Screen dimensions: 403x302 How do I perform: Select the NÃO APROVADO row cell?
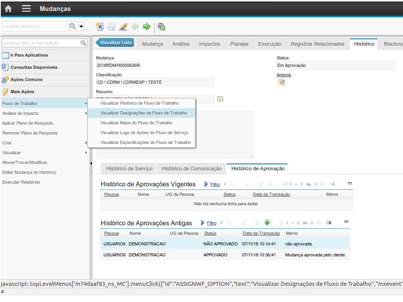click(x=220, y=244)
